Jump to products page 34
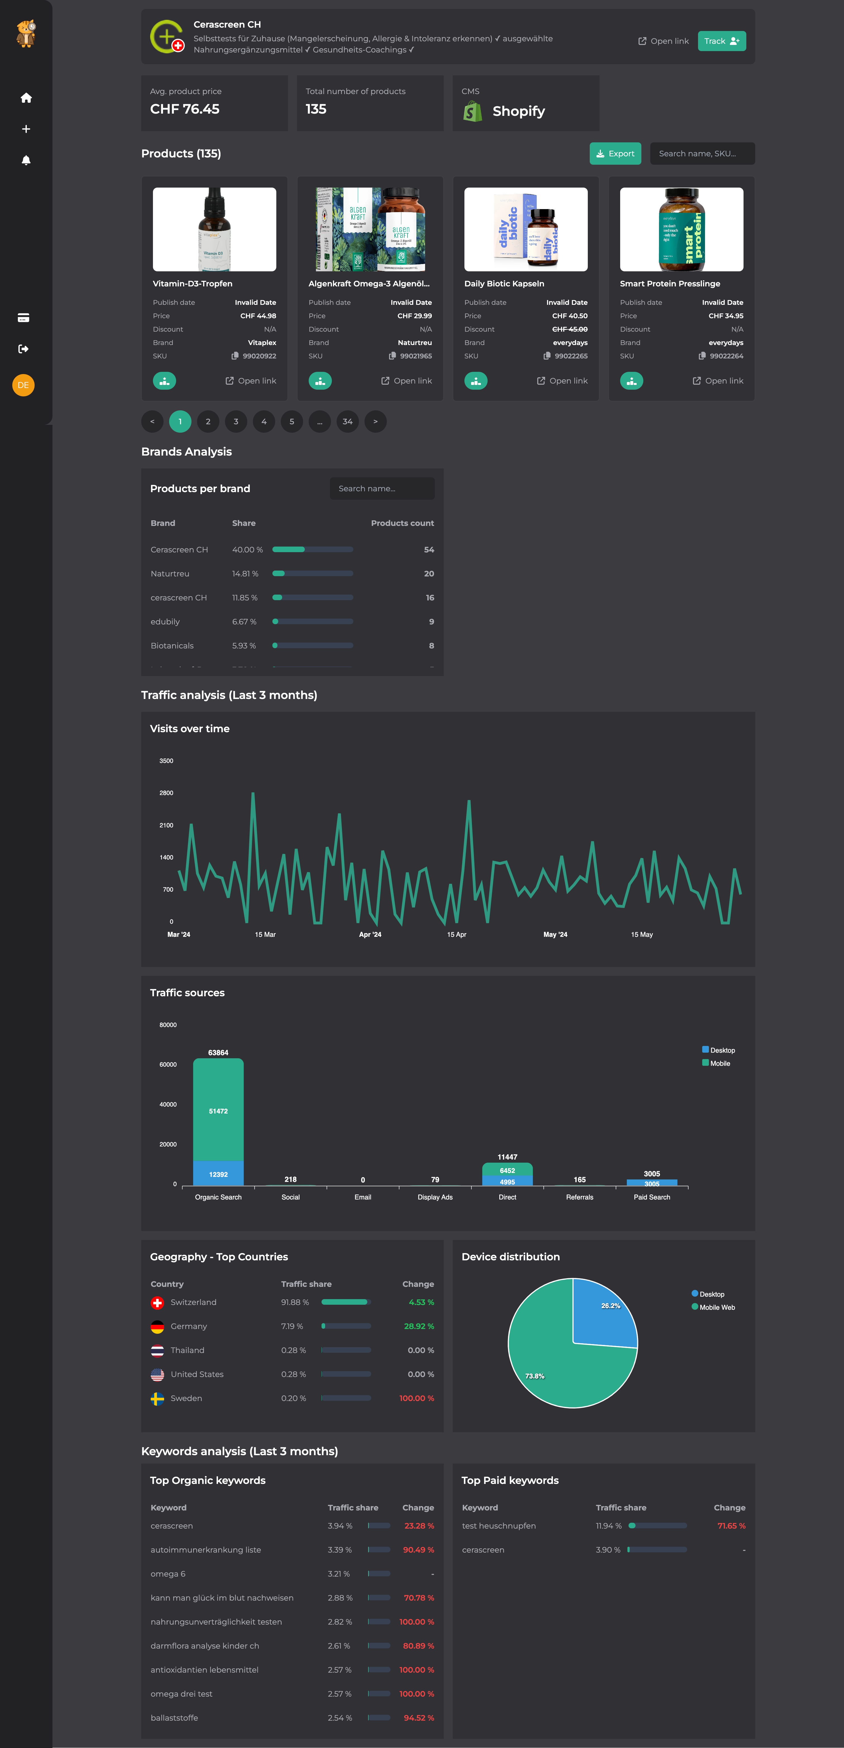 [347, 422]
